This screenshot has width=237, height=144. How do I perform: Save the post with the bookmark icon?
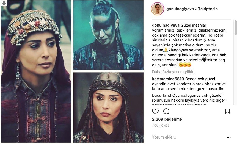227,111
